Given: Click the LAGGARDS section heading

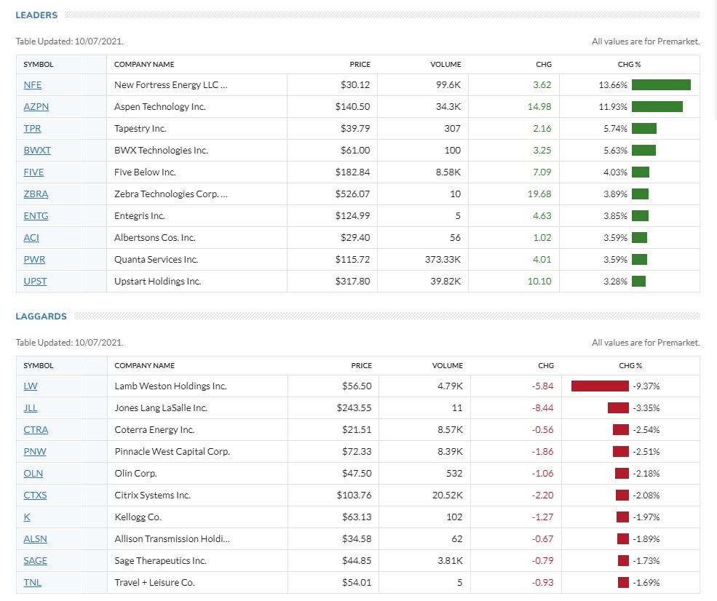Looking at the screenshot, I should click(x=41, y=317).
